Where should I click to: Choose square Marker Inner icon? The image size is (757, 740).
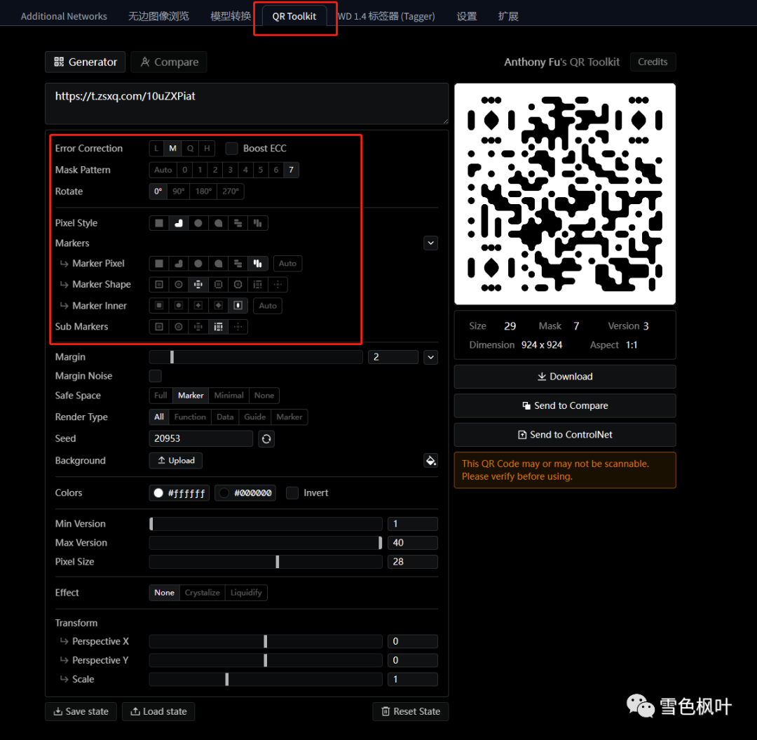click(x=159, y=306)
